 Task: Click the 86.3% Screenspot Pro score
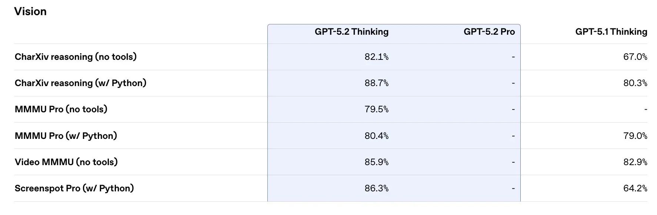click(x=376, y=188)
